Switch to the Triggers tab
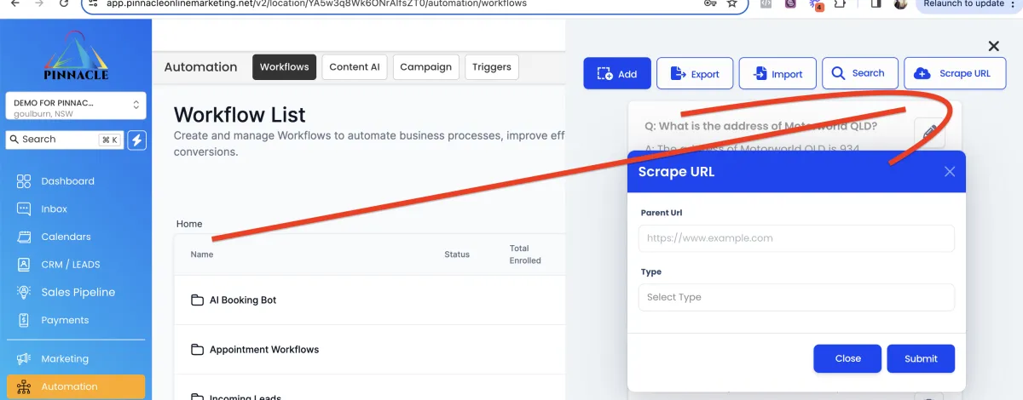 [492, 67]
